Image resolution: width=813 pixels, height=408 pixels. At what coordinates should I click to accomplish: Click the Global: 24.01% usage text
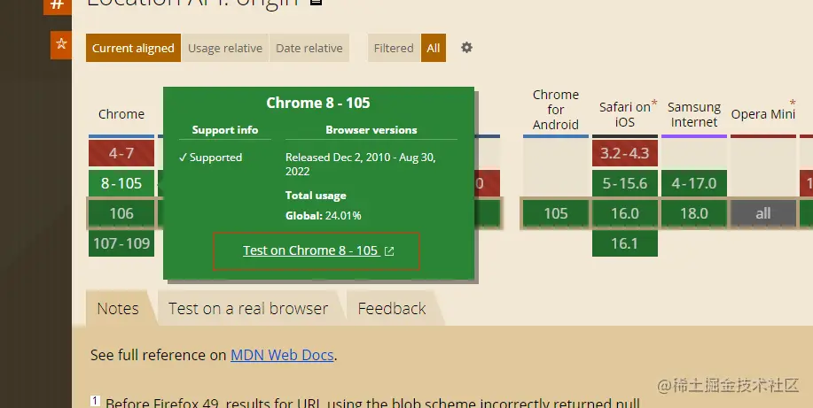[x=324, y=215]
